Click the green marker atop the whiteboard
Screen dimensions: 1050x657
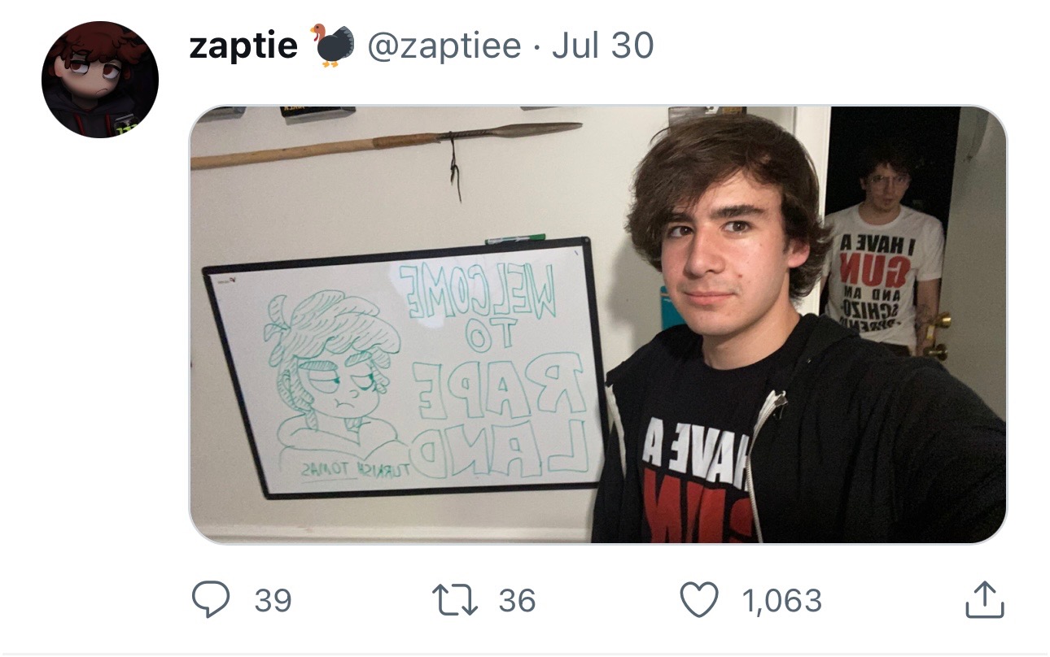coord(515,239)
